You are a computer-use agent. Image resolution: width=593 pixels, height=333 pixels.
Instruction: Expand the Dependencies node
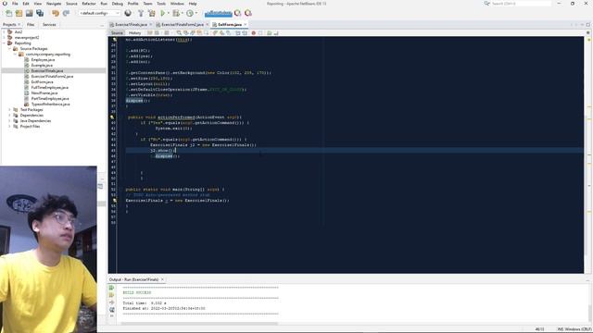click(x=10, y=115)
